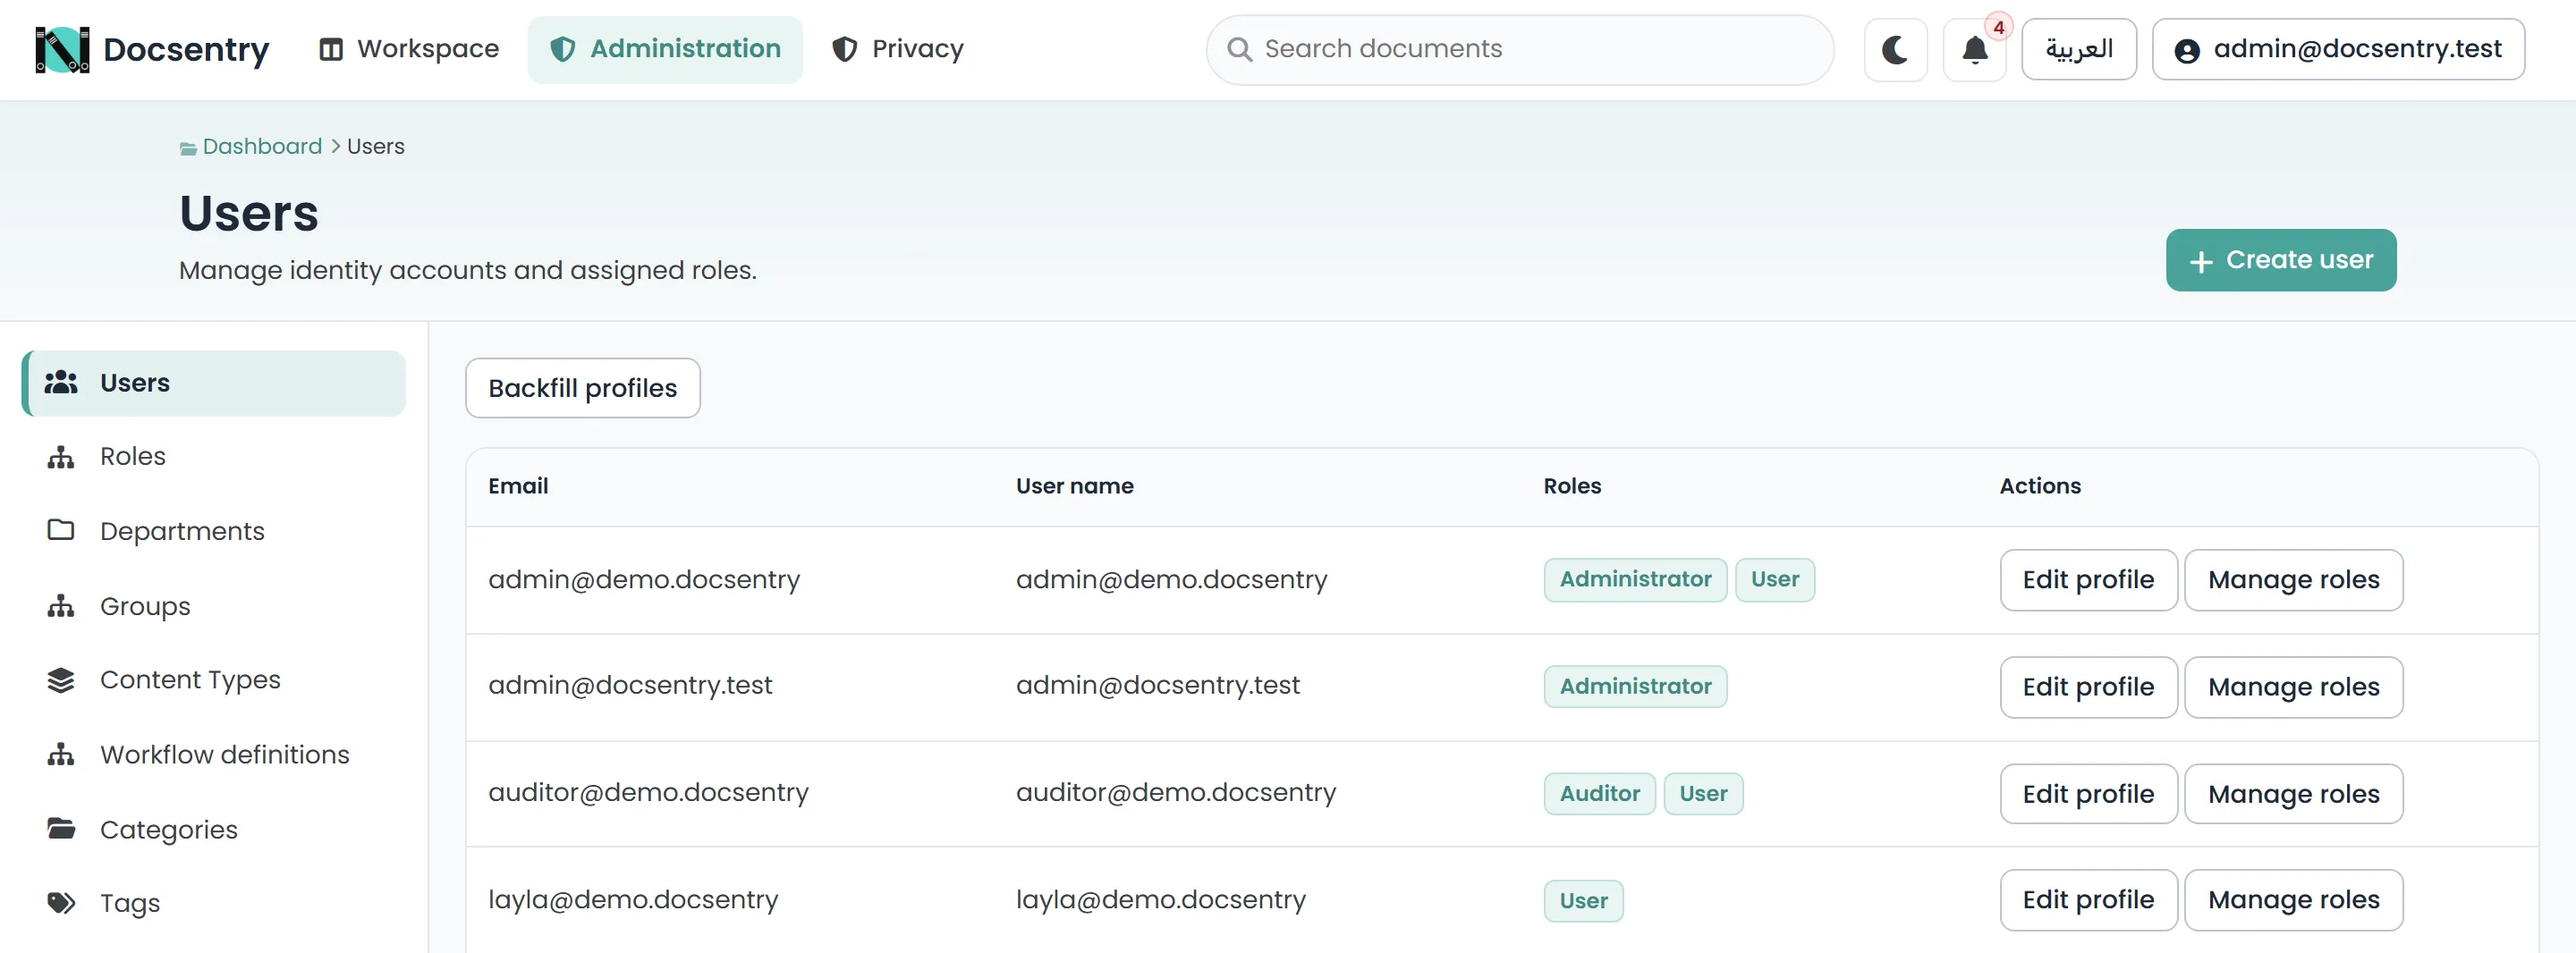Viewport: 2576px width, 953px height.
Task: Open the Workspace tab
Action: tap(409, 49)
